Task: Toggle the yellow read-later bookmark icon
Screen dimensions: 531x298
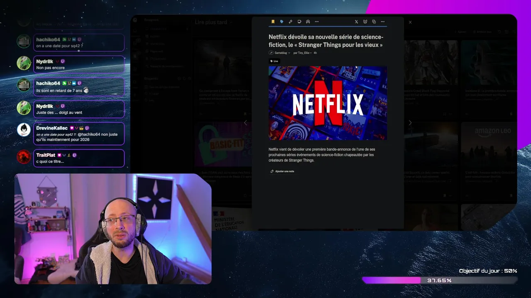Action: [x=273, y=22]
